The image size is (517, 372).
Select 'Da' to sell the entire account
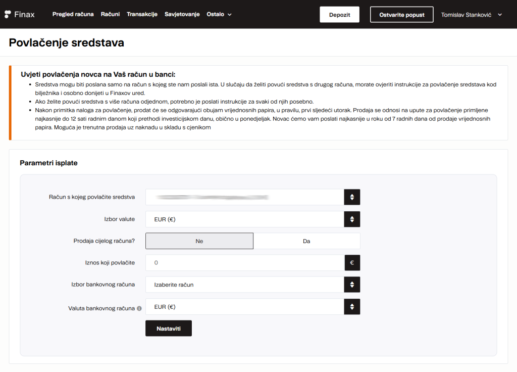pos(306,241)
